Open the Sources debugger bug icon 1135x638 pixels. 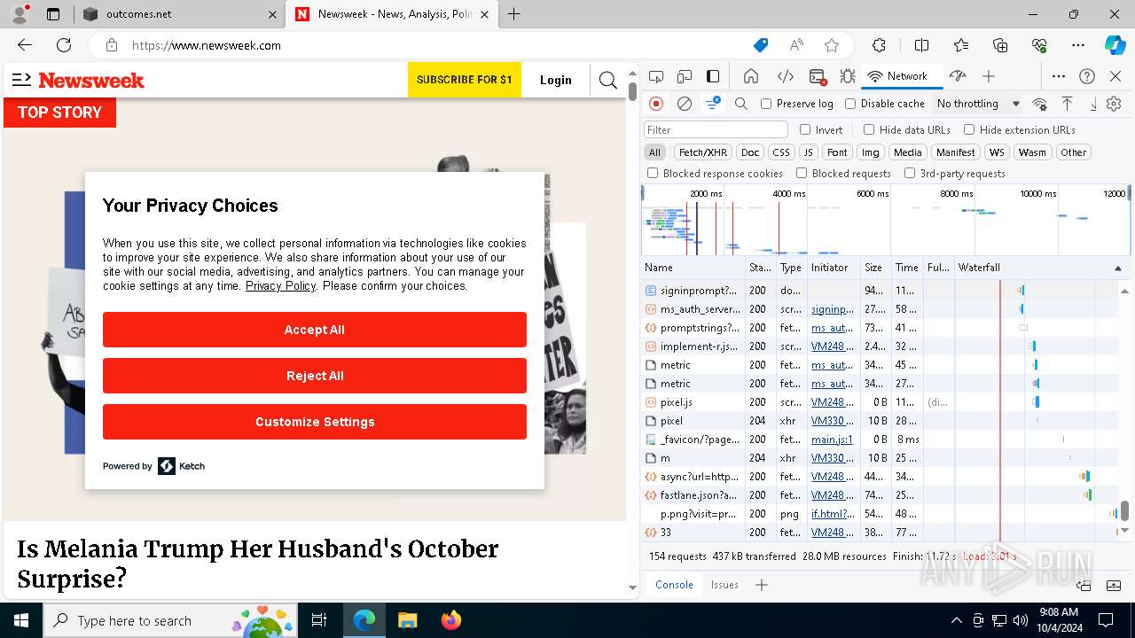coord(848,76)
